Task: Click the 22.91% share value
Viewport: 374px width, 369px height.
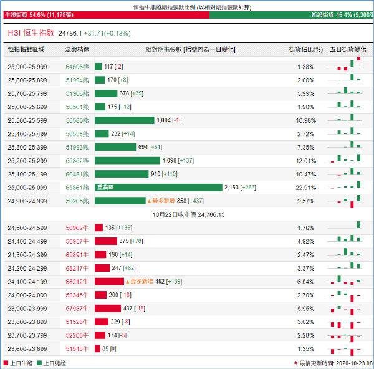Action: 306,188
